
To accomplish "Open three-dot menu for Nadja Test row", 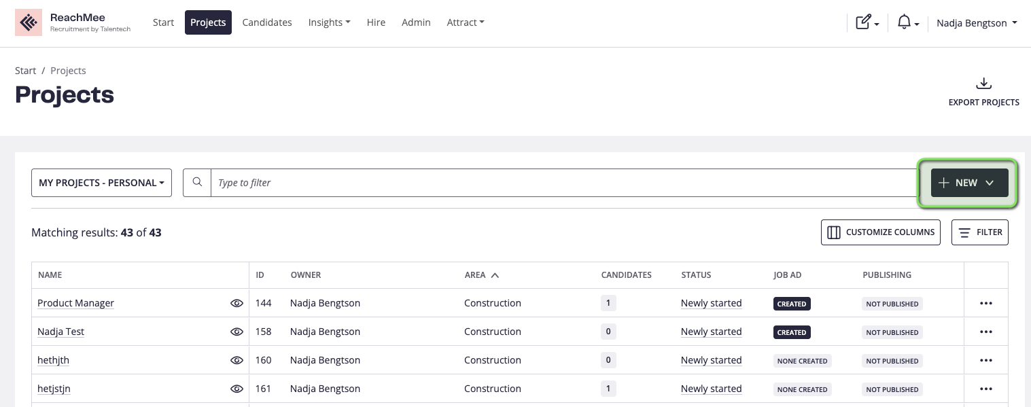I will click(985, 332).
